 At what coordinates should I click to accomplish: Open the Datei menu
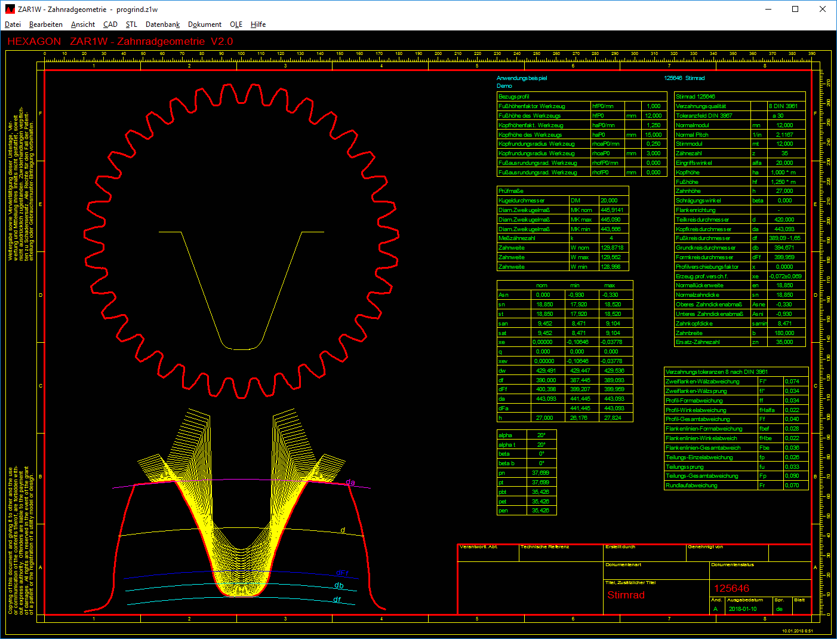point(13,24)
